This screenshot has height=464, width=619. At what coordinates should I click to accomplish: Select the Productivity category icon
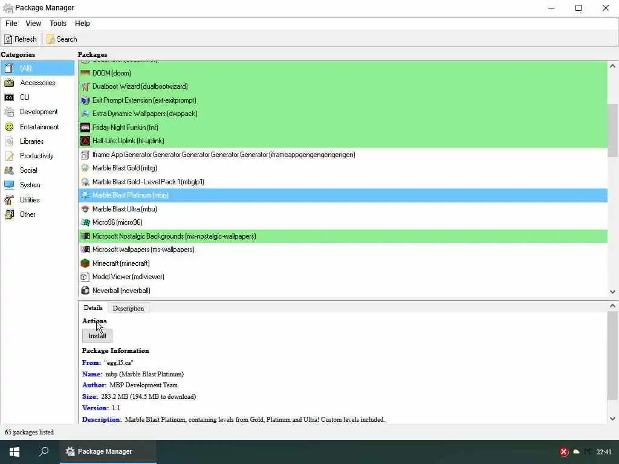(x=9, y=156)
